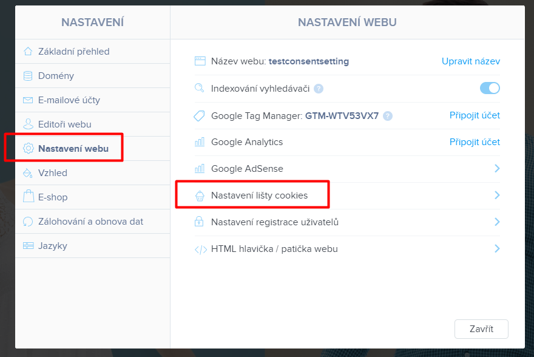Open Google AdSense settings row

pos(347,169)
